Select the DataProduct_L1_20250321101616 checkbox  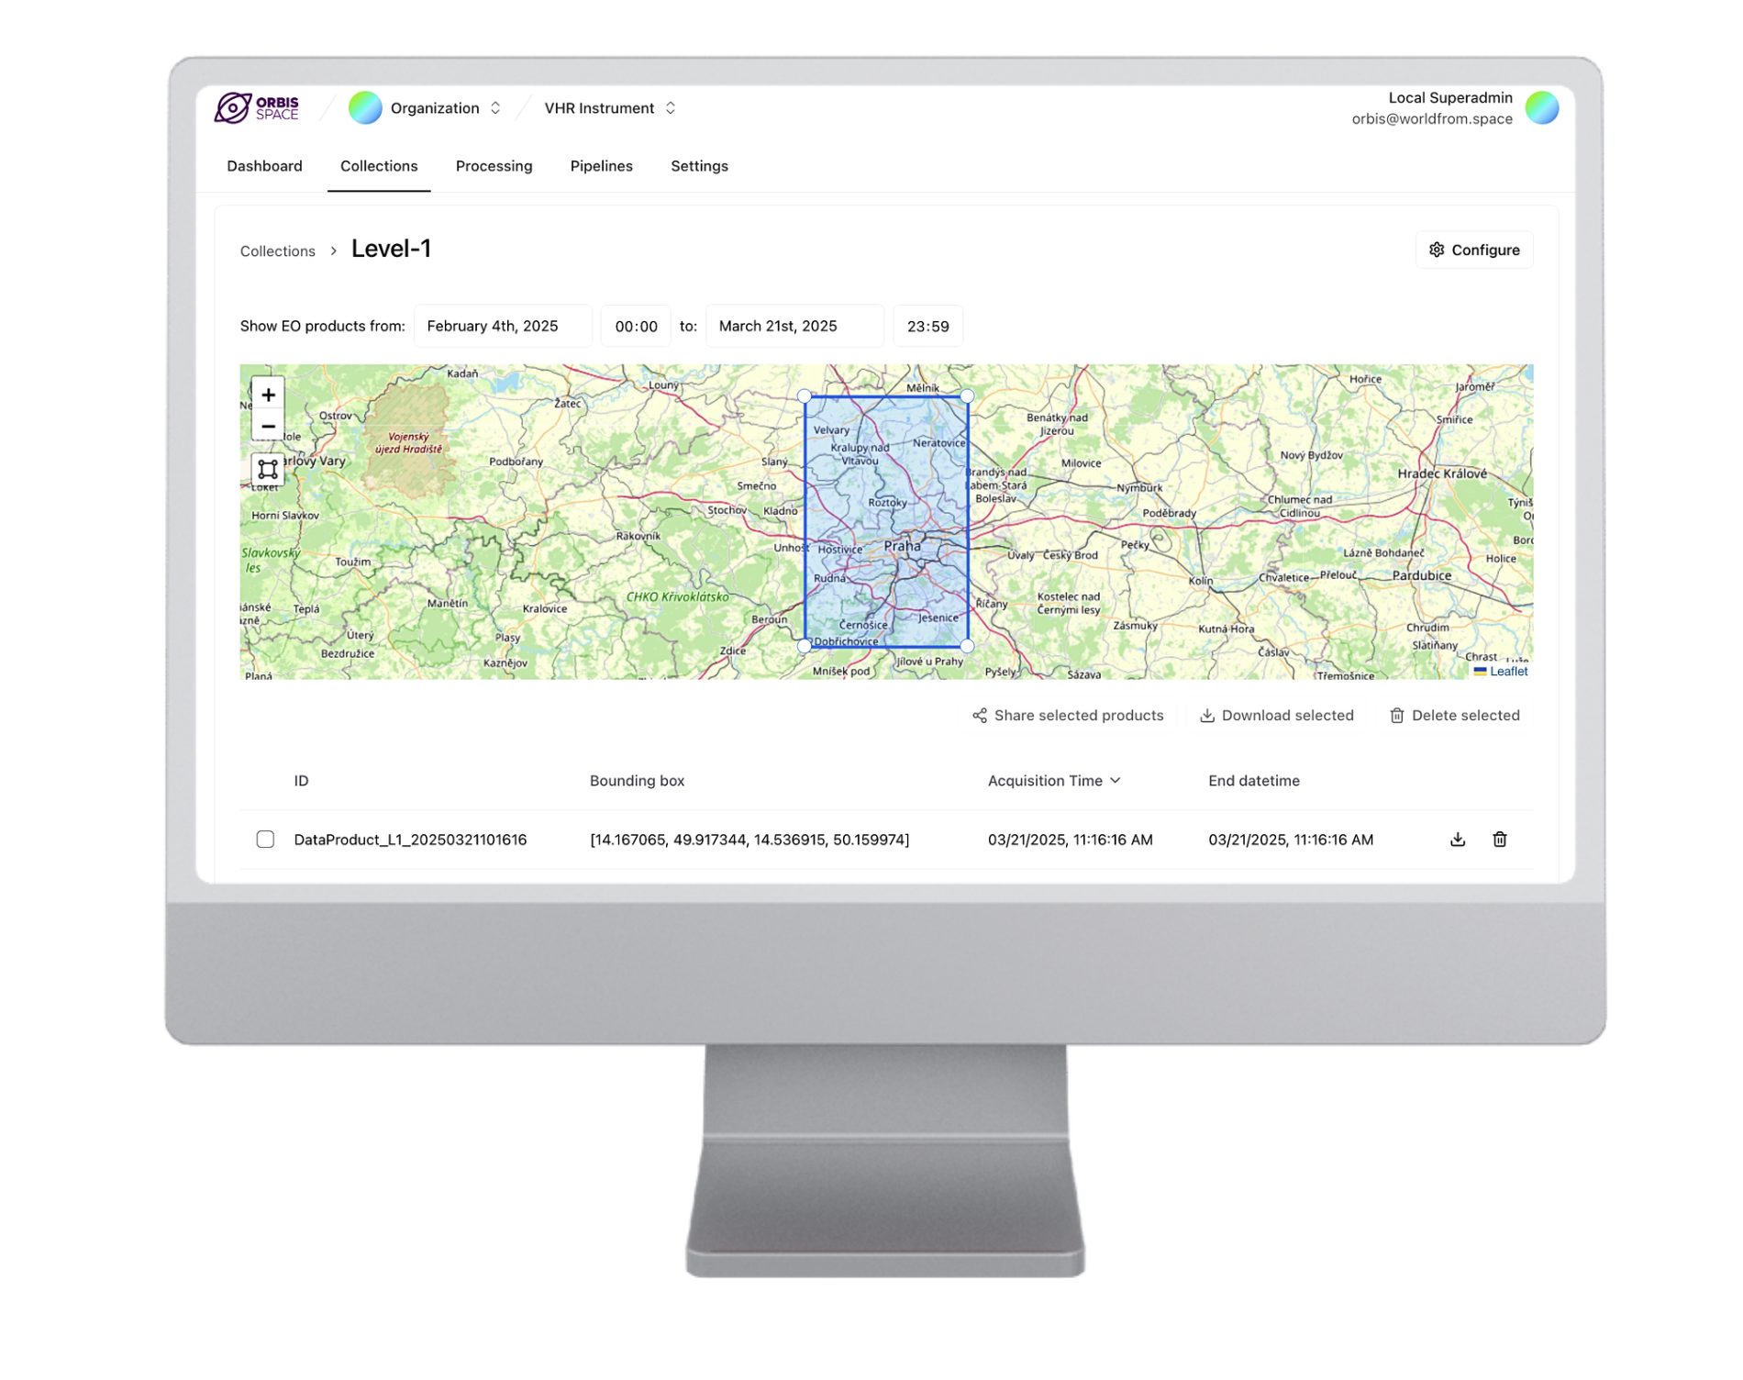pos(265,840)
